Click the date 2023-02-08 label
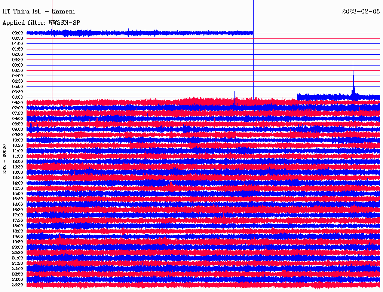383x292 pixels. pyautogui.click(x=361, y=12)
